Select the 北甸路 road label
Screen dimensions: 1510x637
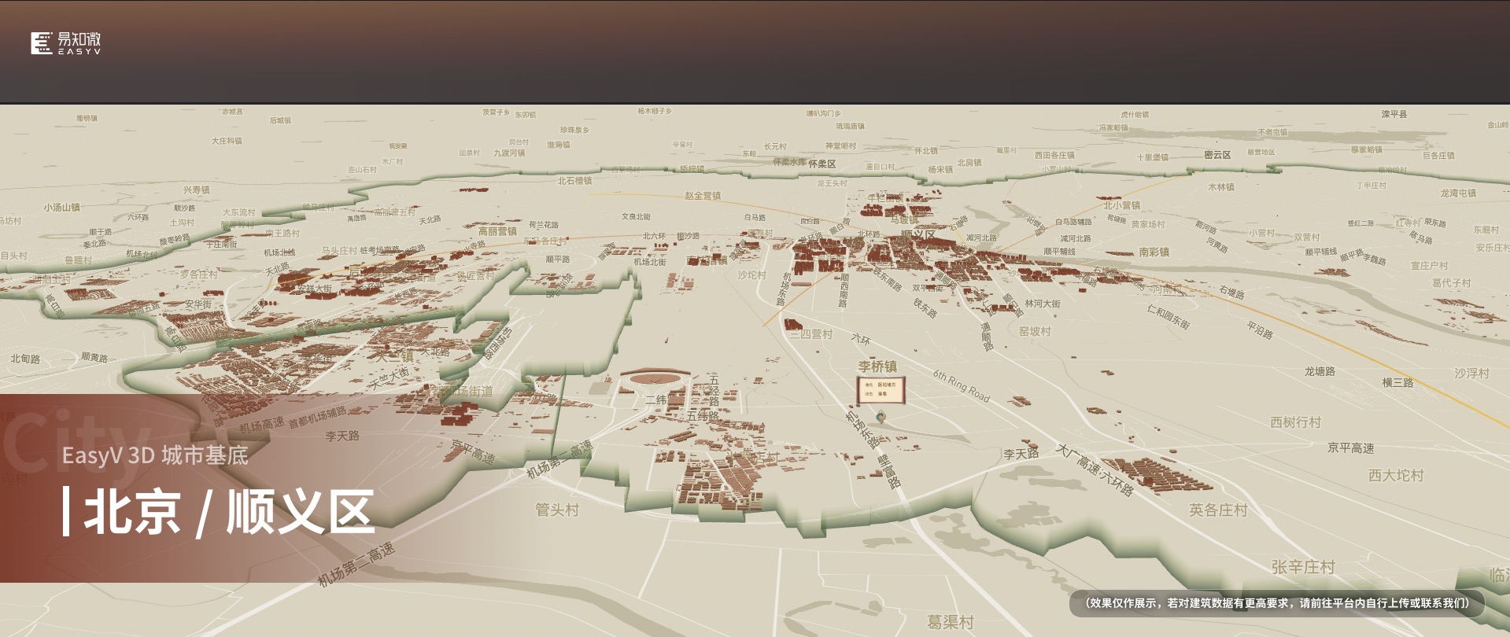click(x=25, y=359)
